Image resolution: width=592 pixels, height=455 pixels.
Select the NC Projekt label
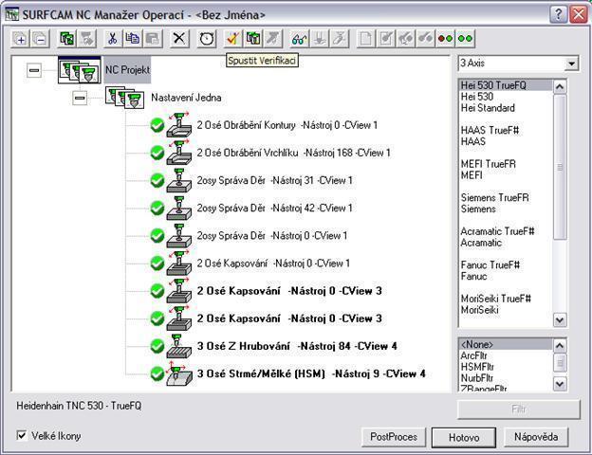click(x=128, y=70)
